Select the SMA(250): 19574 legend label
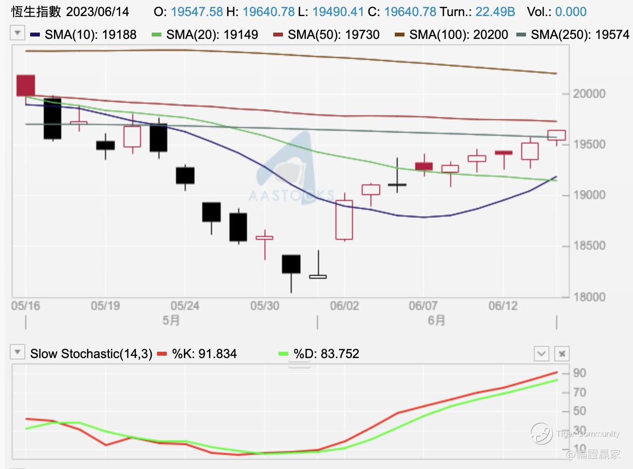Screen dimensions: 633x469 580,35
